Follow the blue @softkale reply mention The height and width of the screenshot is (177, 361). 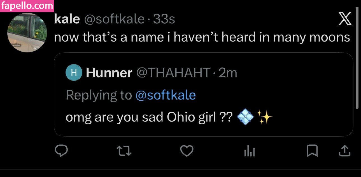pos(165,95)
